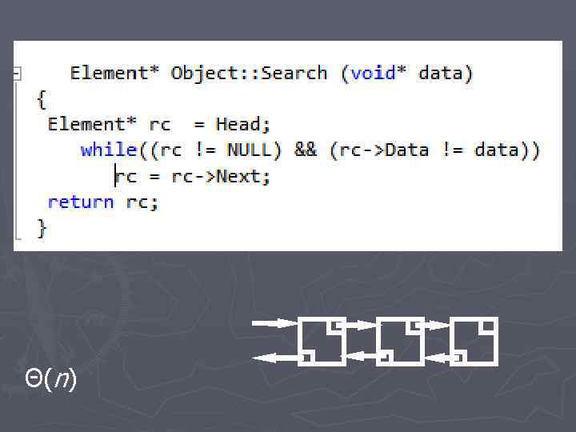576x432 pixels.
Task: Click the right-pointing arrow entering the first node
Action: [274, 323]
